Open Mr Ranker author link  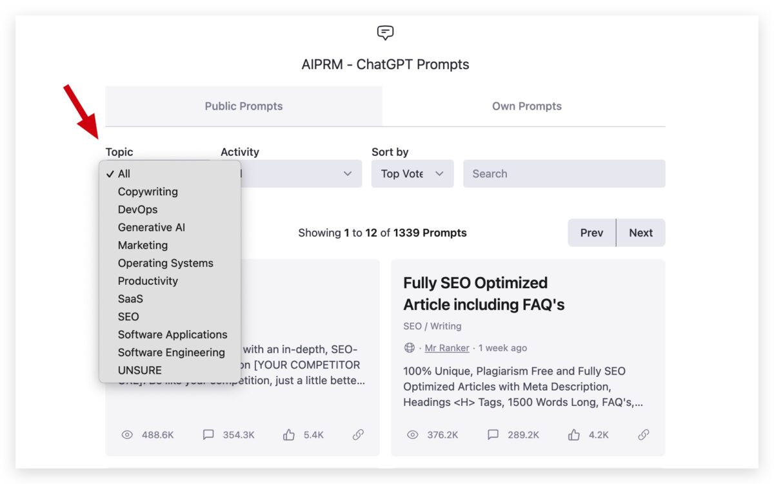(x=447, y=348)
